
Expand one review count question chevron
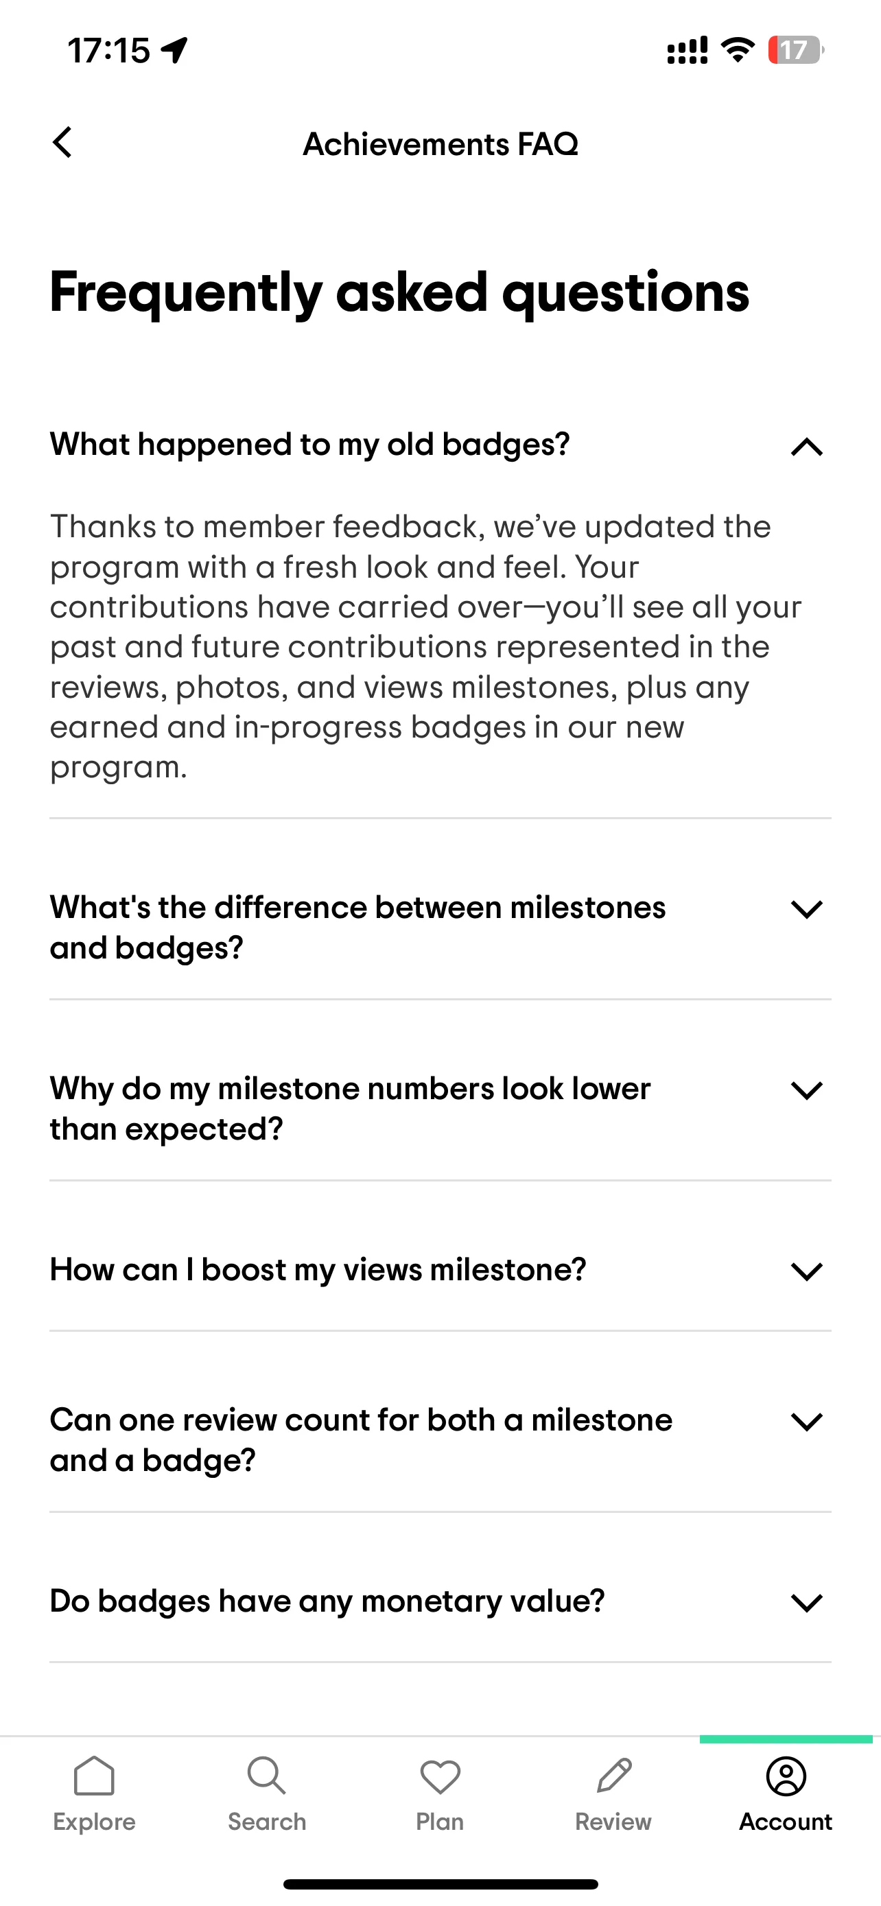tap(806, 1422)
